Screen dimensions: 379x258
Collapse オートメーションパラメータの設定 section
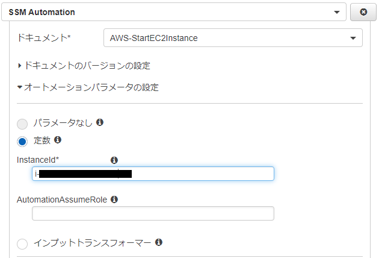88,87
